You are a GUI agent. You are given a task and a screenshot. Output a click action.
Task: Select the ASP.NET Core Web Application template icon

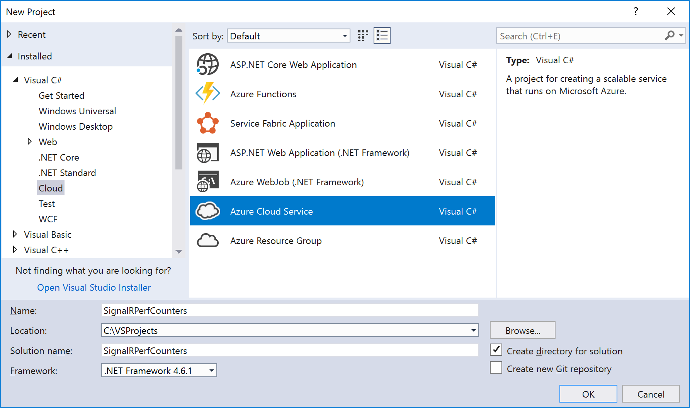[207, 64]
